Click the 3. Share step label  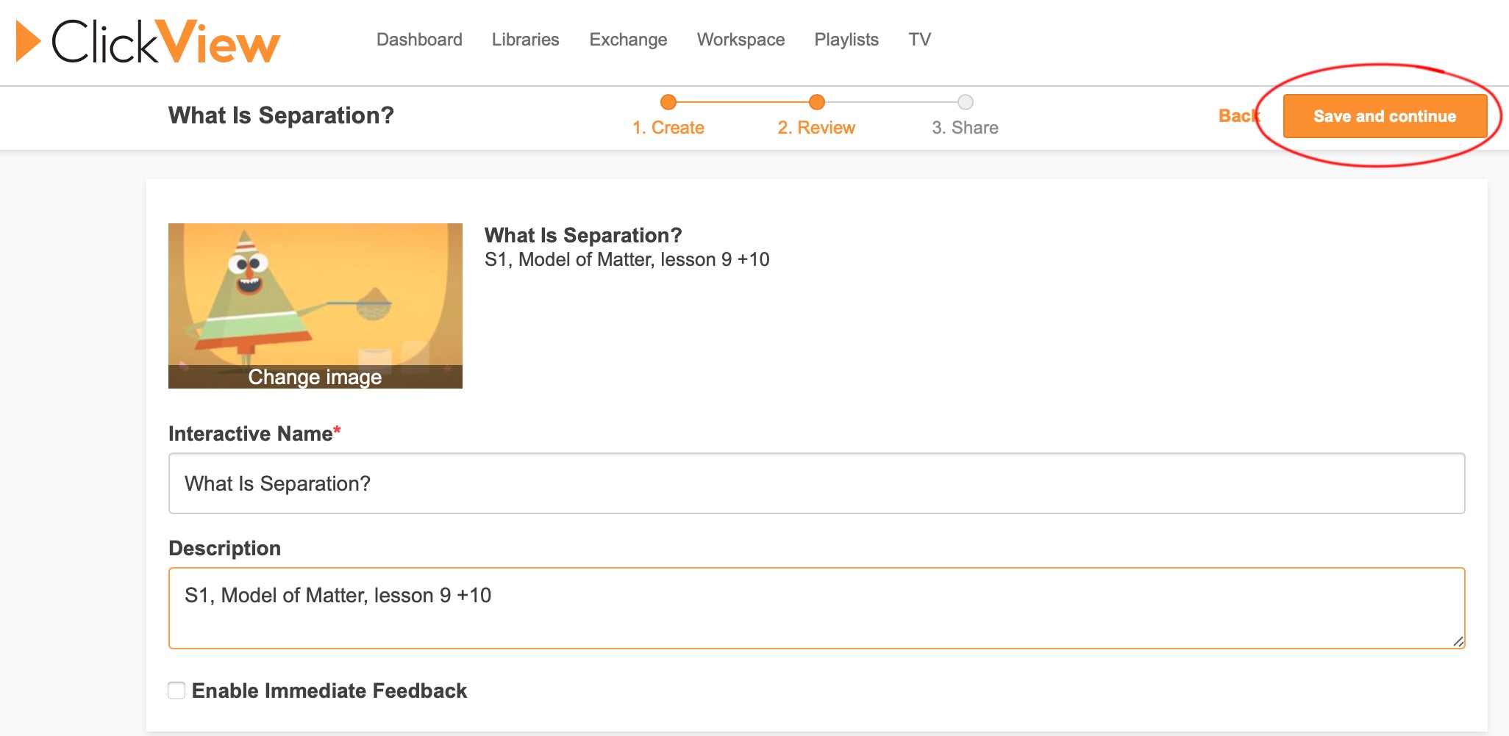coord(965,128)
